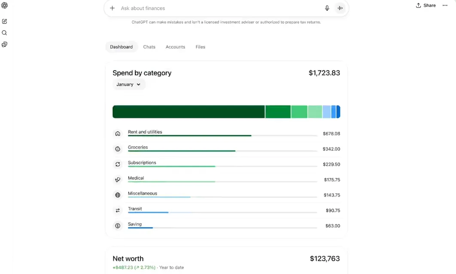Switch to the Dashboard tab
This screenshot has height=274, width=456.
pyautogui.click(x=121, y=47)
